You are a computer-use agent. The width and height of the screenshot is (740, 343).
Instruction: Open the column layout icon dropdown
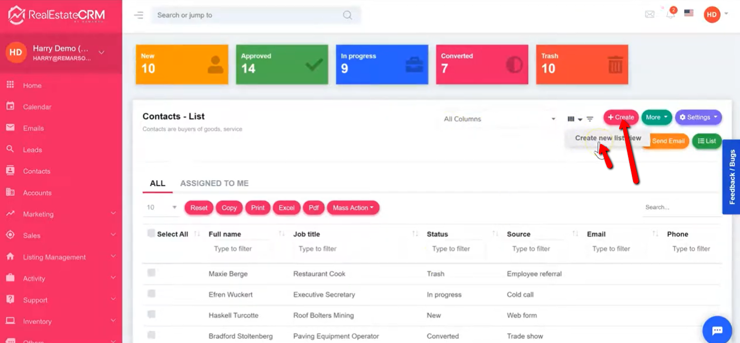[574, 119]
